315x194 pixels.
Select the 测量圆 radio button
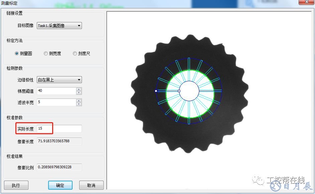(x=17, y=53)
